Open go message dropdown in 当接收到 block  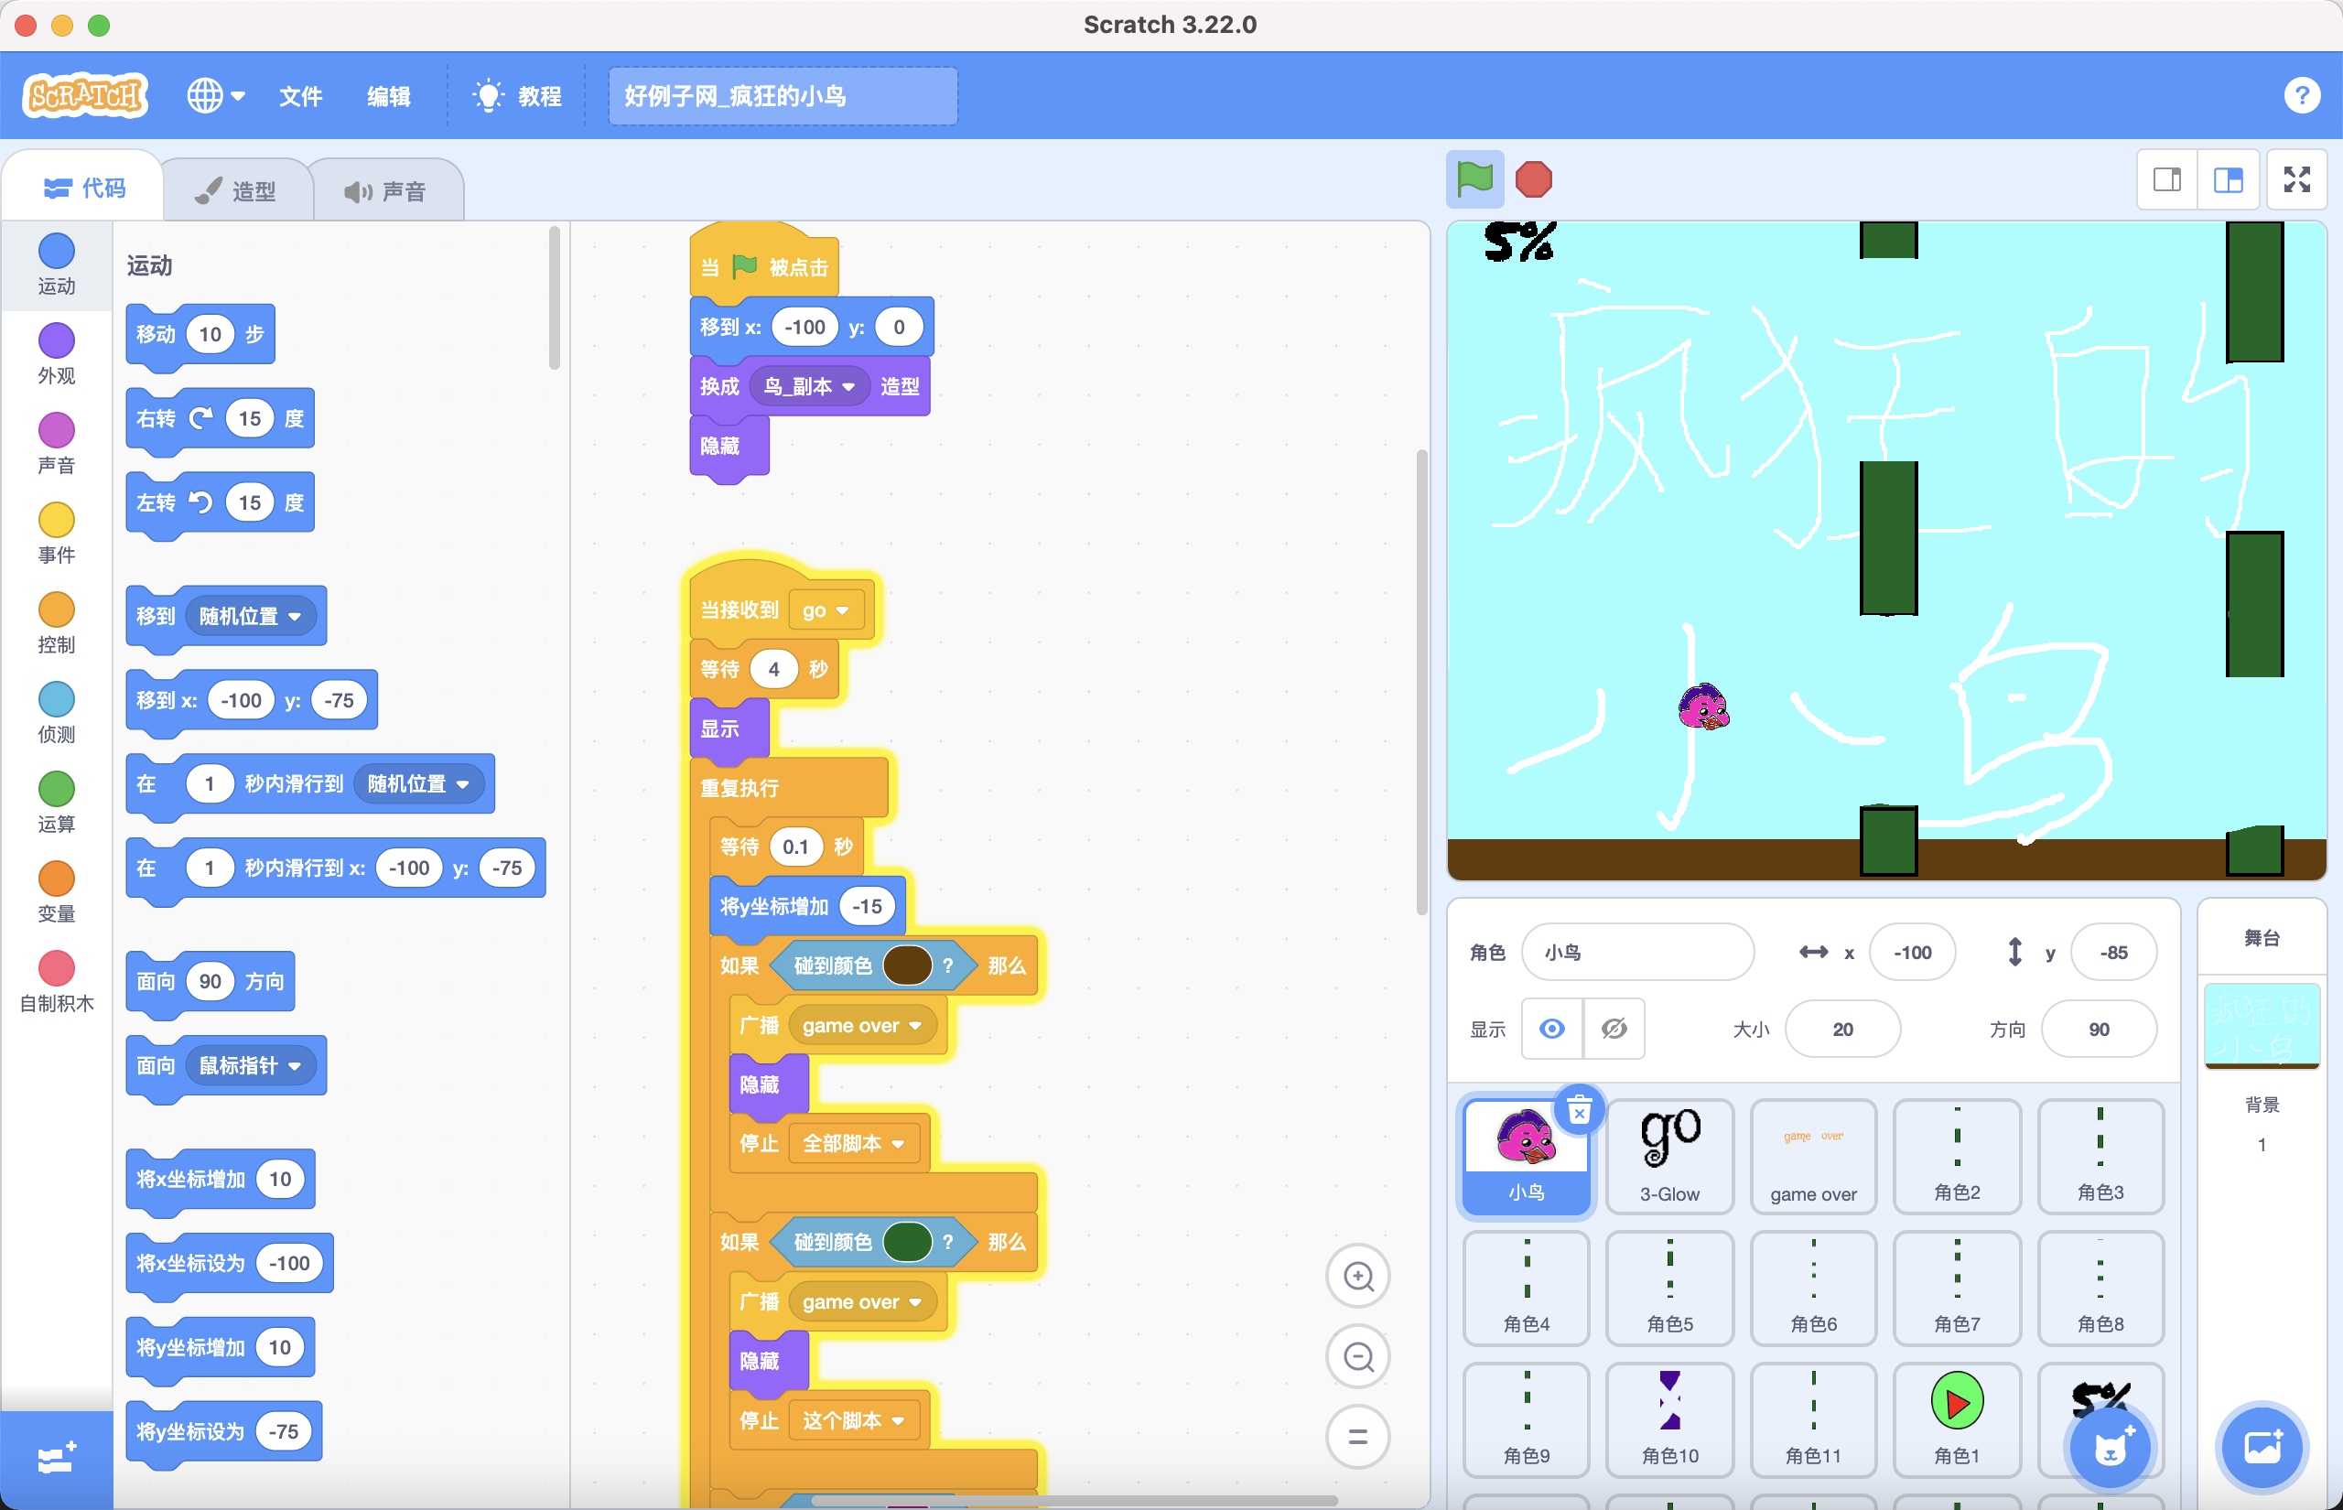(826, 609)
